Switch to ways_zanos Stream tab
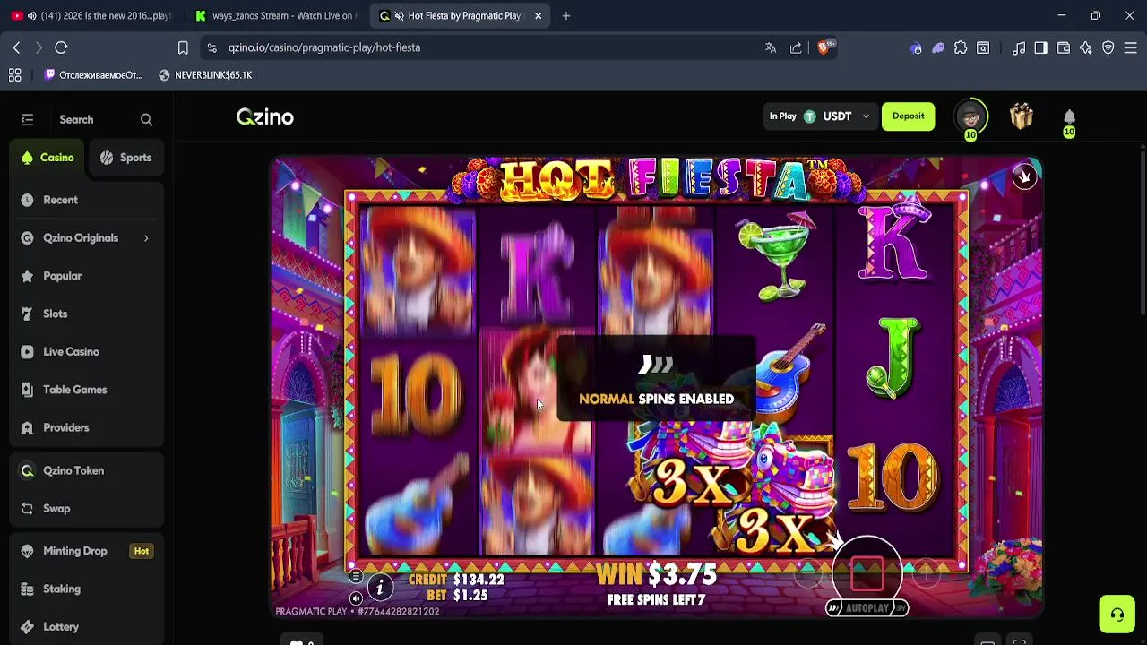Image resolution: width=1147 pixels, height=645 pixels. coord(275,16)
